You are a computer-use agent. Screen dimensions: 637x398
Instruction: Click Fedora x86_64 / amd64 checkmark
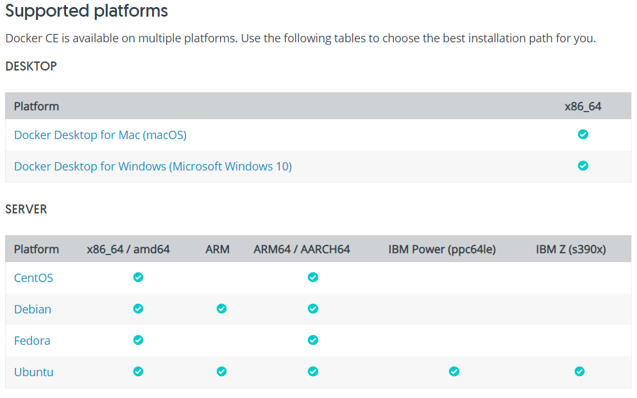[138, 340]
